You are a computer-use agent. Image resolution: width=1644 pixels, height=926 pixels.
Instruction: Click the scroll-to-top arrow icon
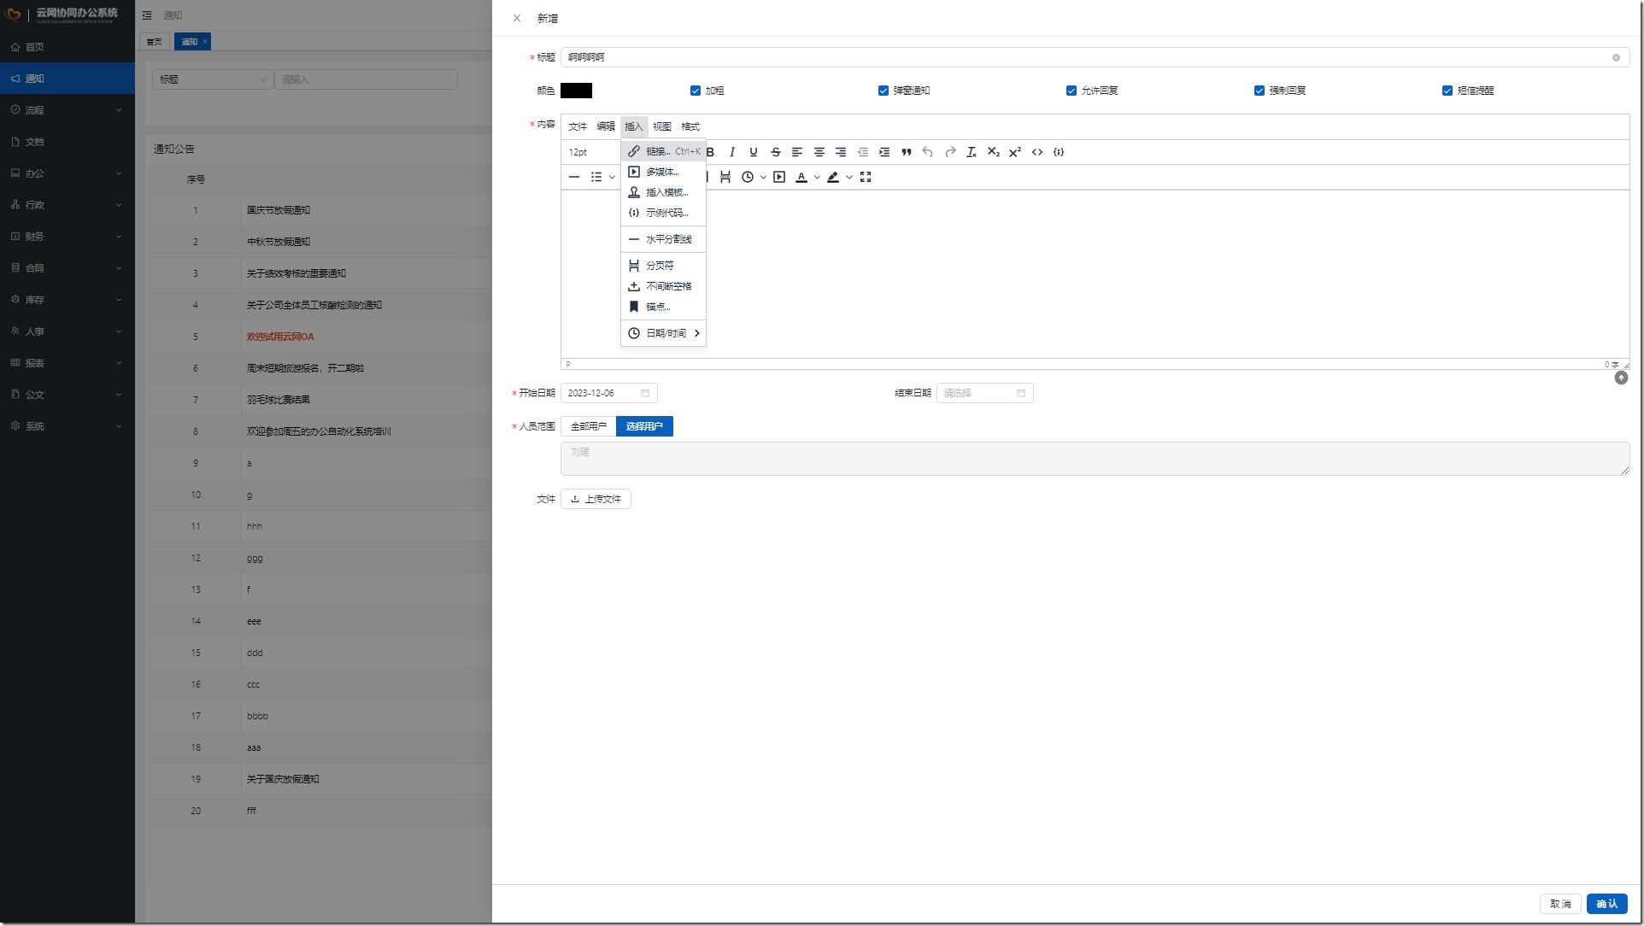click(1621, 378)
